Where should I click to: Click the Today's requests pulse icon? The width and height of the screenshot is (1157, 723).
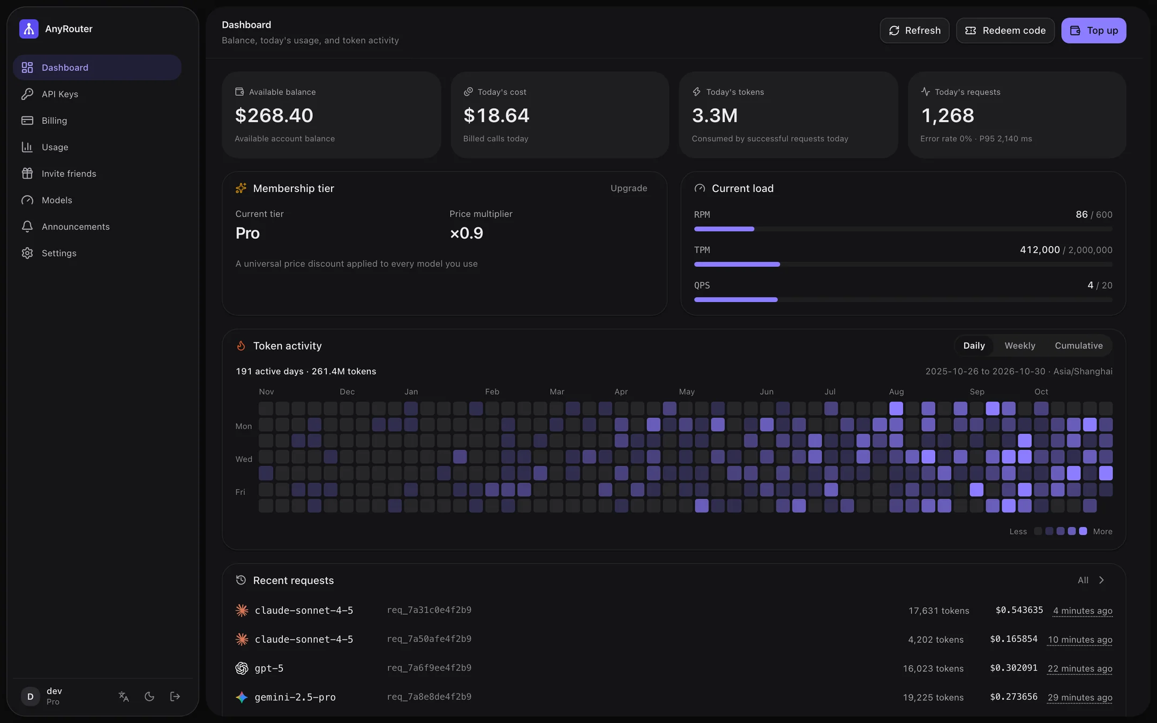pyautogui.click(x=925, y=92)
